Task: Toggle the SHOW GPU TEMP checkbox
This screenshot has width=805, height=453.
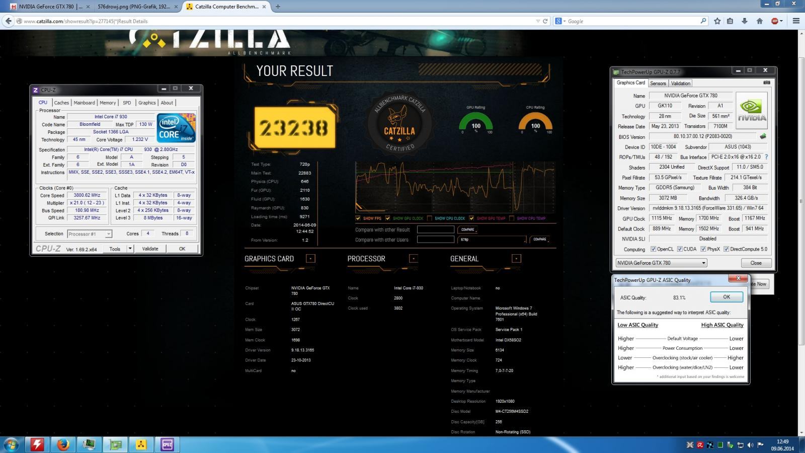Action: tap(471, 218)
